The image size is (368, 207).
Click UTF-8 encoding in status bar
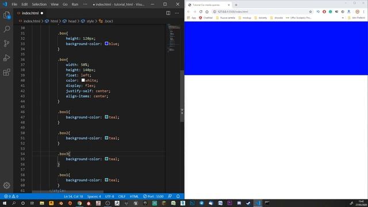(109, 197)
